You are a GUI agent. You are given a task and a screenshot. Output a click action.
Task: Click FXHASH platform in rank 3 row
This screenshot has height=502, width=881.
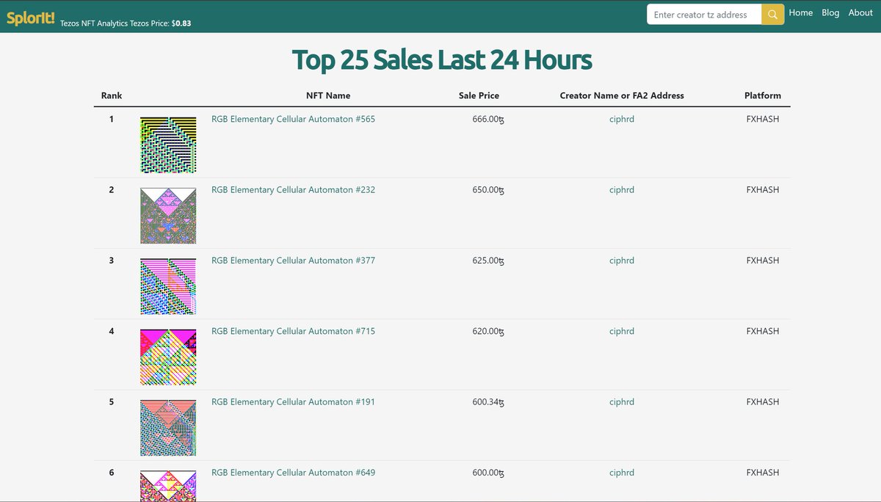[763, 261]
